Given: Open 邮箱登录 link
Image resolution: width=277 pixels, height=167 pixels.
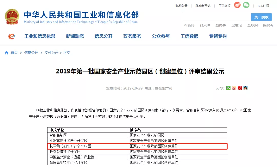Looking at the screenshot, I should [x=181, y=6].
